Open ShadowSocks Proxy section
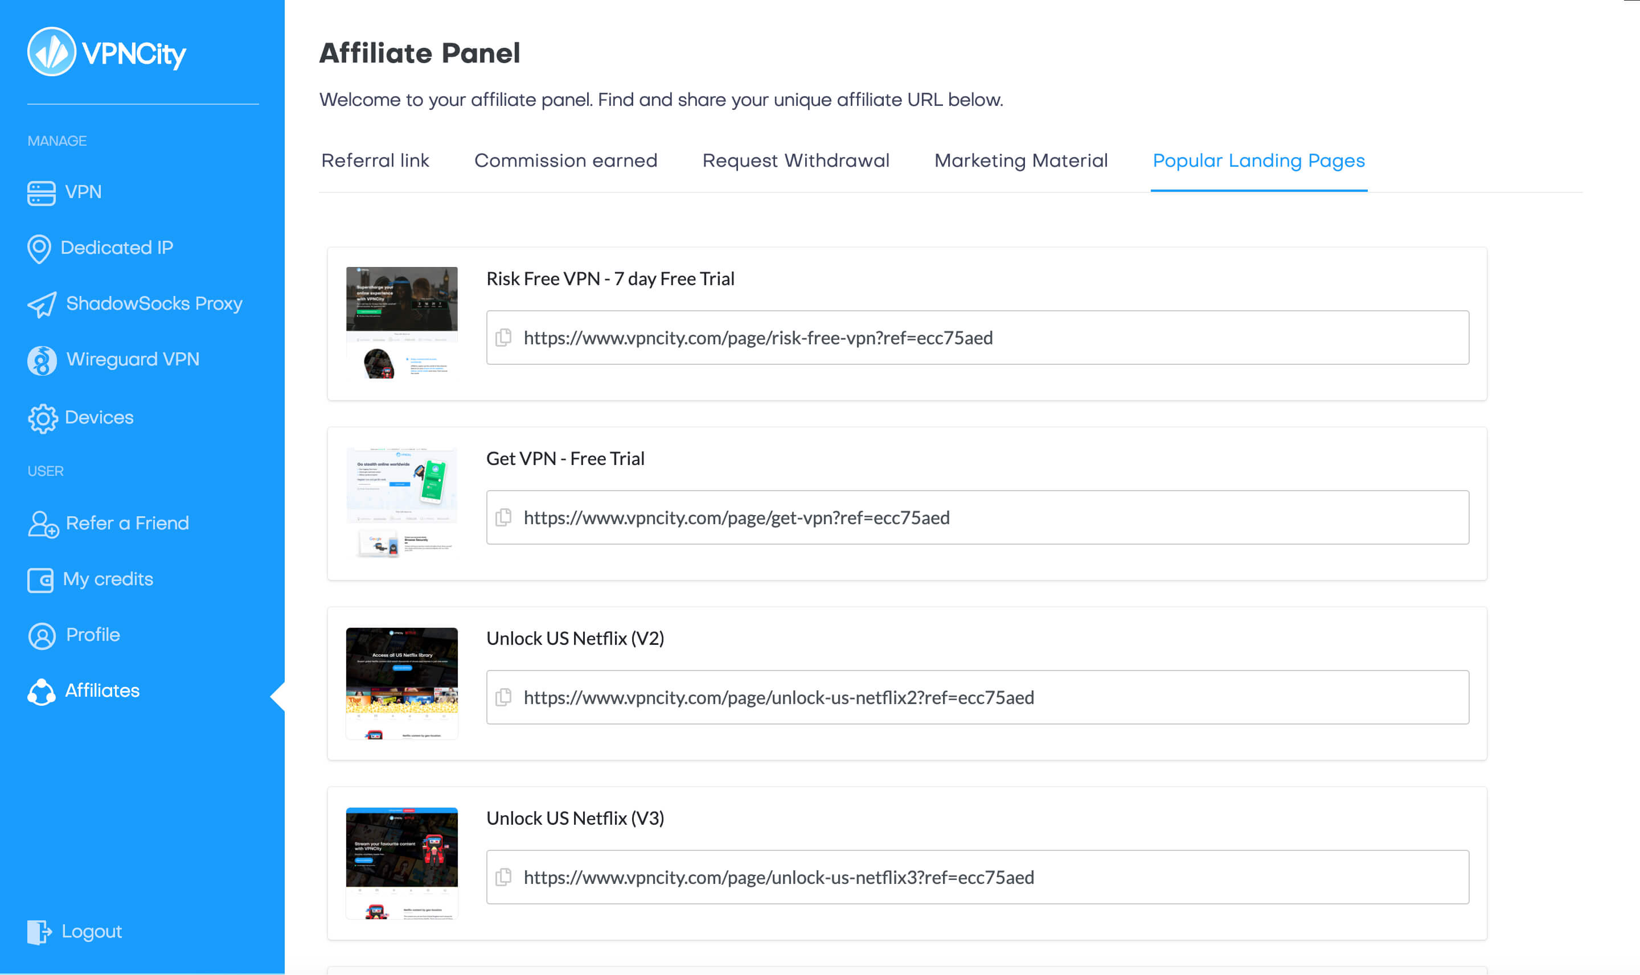 coord(154,303)
